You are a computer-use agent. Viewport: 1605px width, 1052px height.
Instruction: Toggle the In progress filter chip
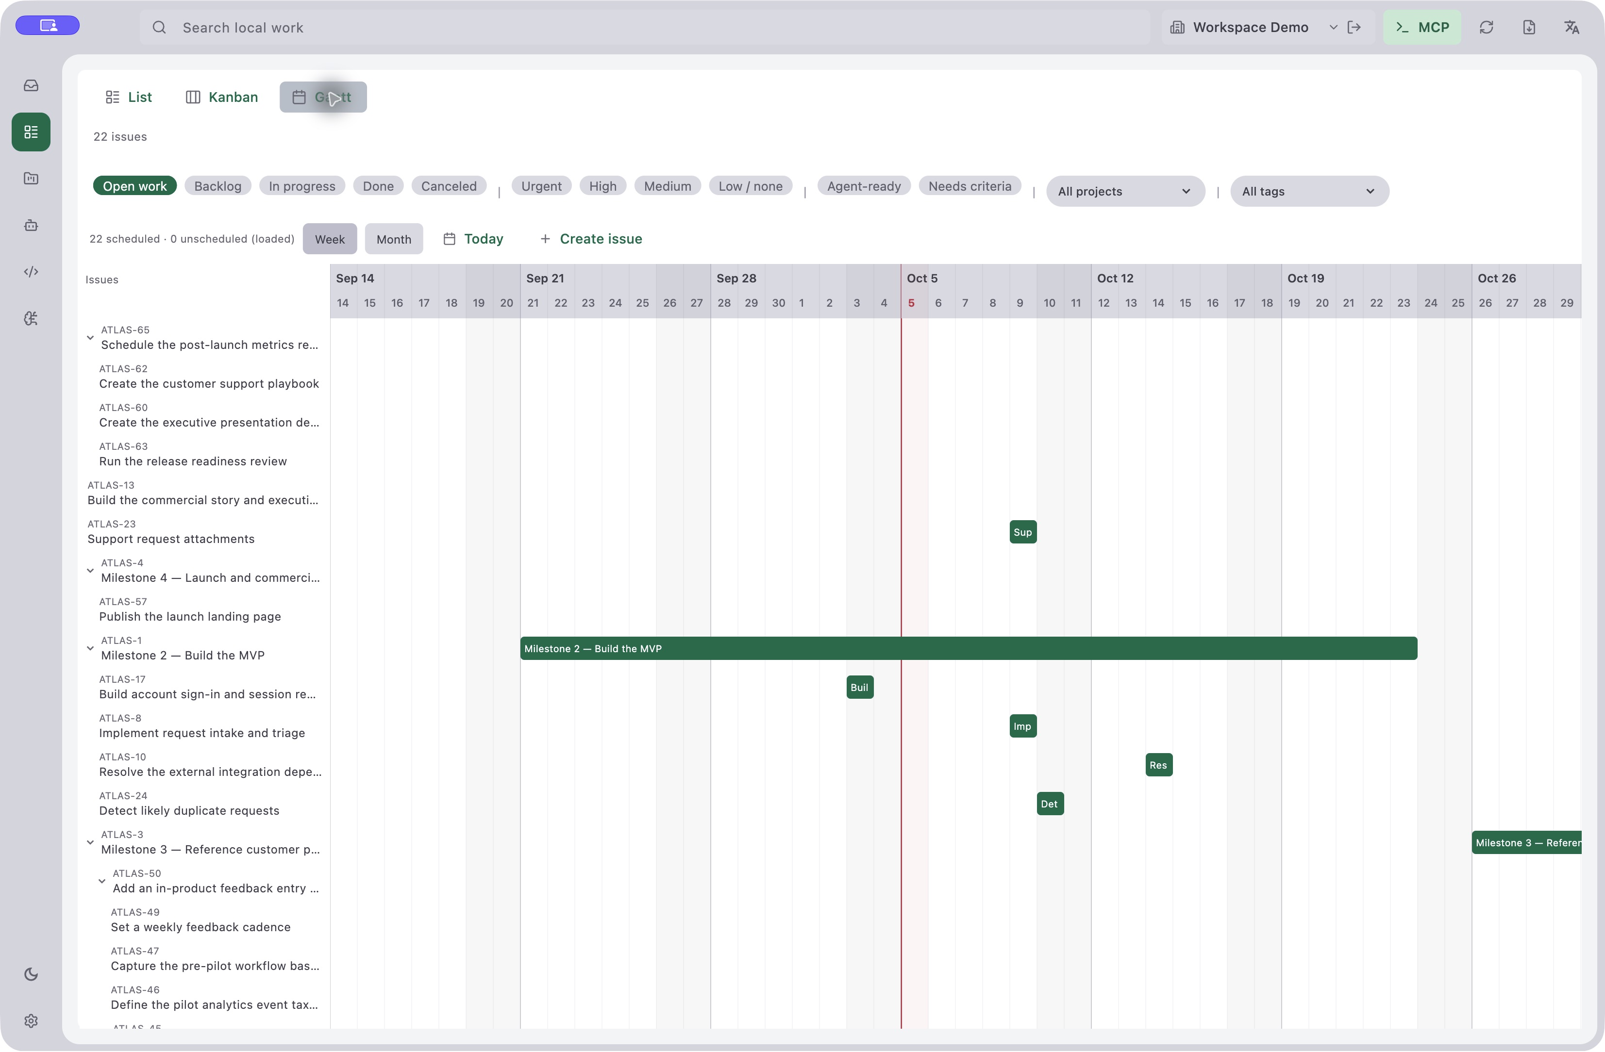pos(302,186)
